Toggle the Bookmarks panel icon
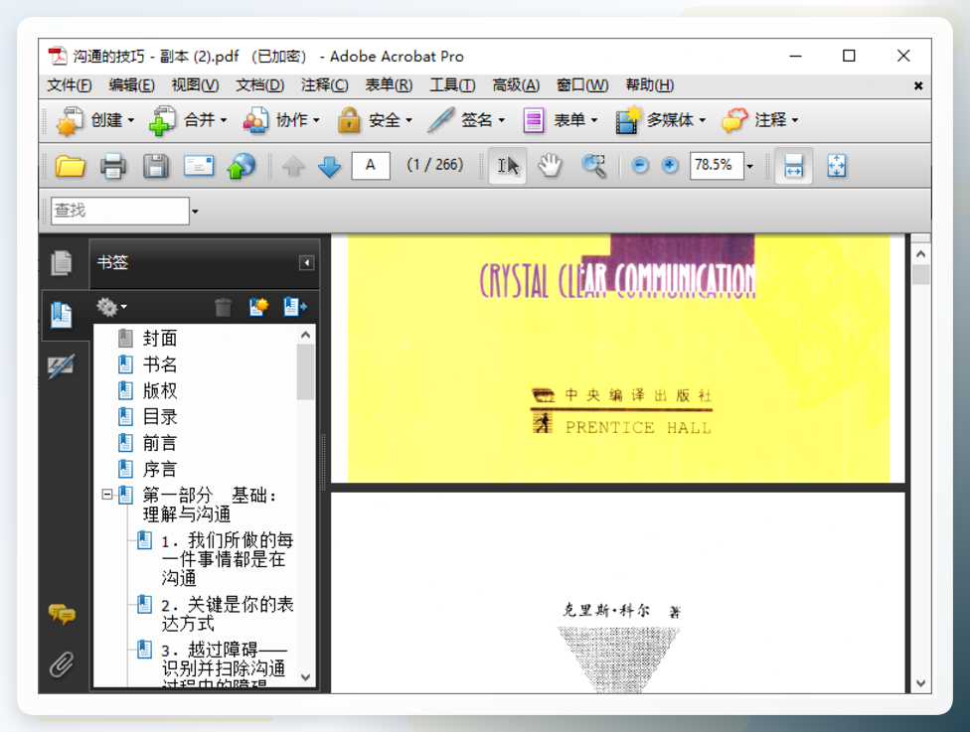970x732 pixels. pos(62,315)
